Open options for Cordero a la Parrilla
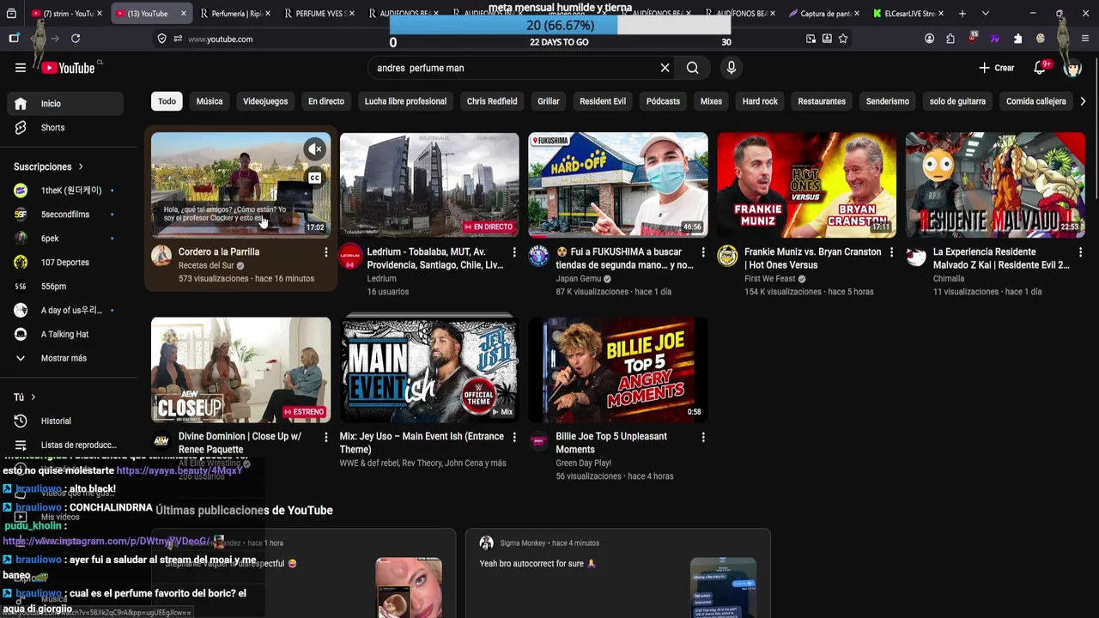This screenshot has width=1099, height=618. (x=325, y=252)
